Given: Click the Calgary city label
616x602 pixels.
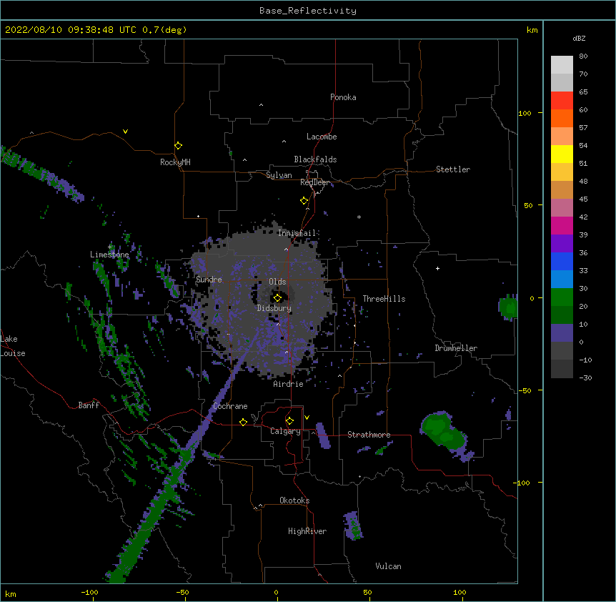Looking at the screenshot, I should (285, 431).
